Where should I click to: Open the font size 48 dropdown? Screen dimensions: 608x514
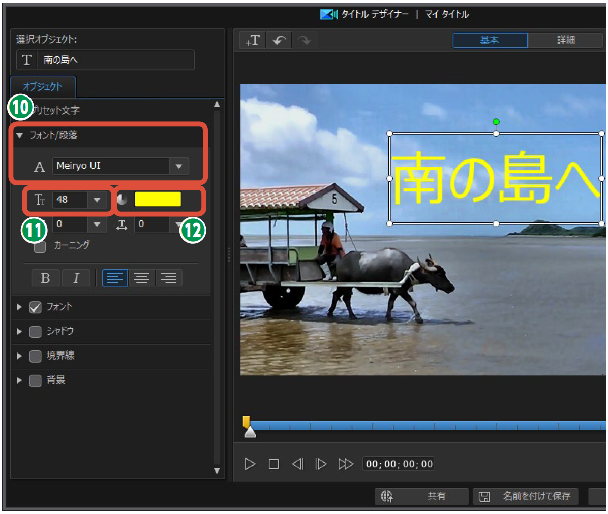tap(97, 200)
